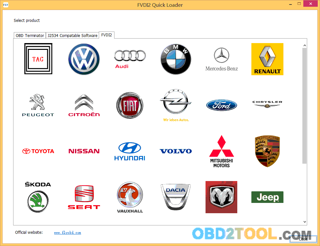
Task: Click the Fiat logo
Action: click(130, 105)
